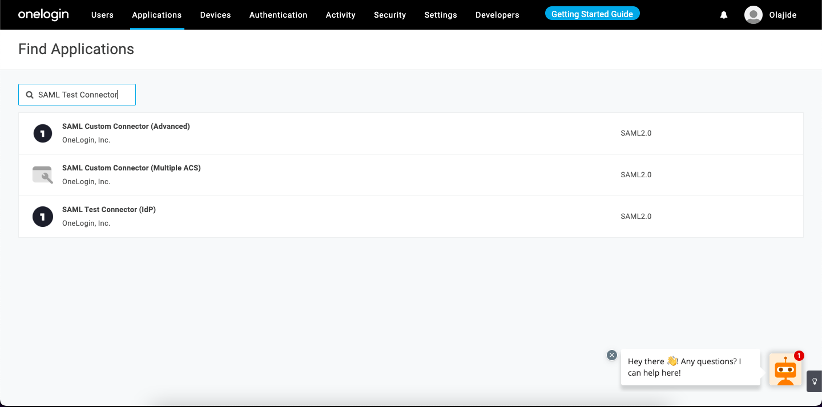Focus the application search field
The height and width of the screenshot is (407, 822).
coord(77,95)
